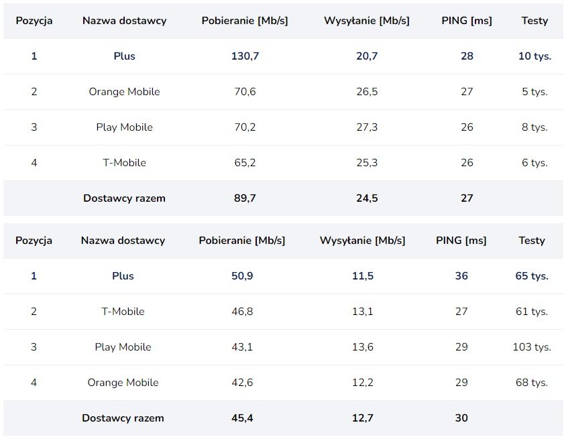This screenshot has height=439, width=566.
Task: Select the 103 tys. tests count
Action: click(532, 347)
